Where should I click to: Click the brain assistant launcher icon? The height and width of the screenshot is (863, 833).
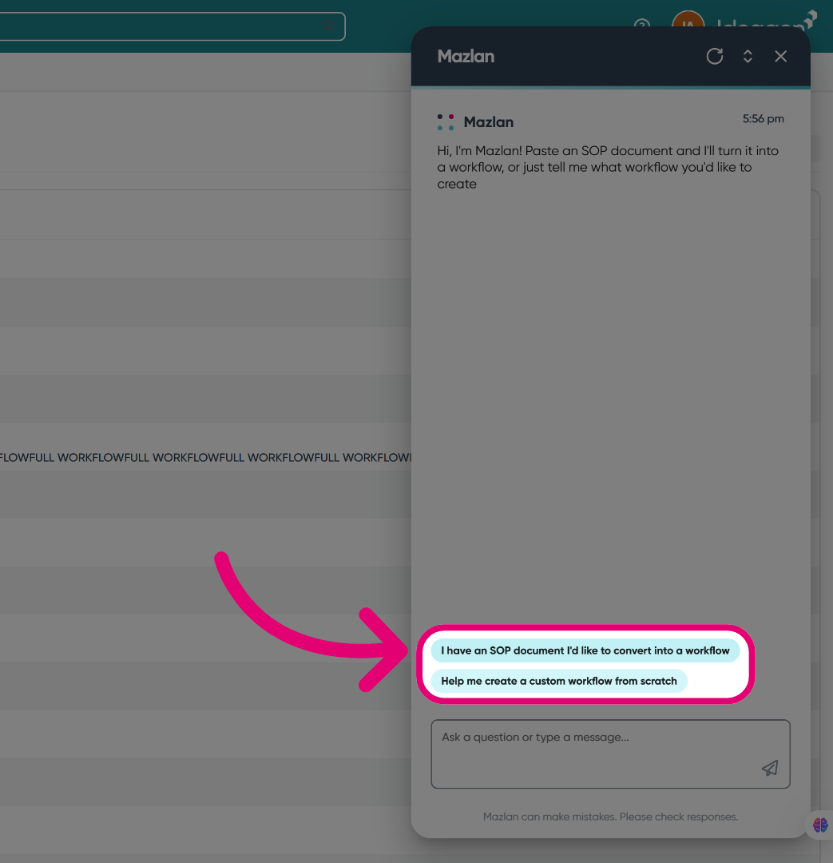(x=819, y=825)
